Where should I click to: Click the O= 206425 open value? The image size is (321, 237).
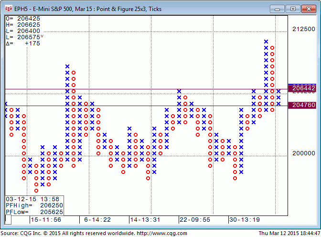point(23,19)
